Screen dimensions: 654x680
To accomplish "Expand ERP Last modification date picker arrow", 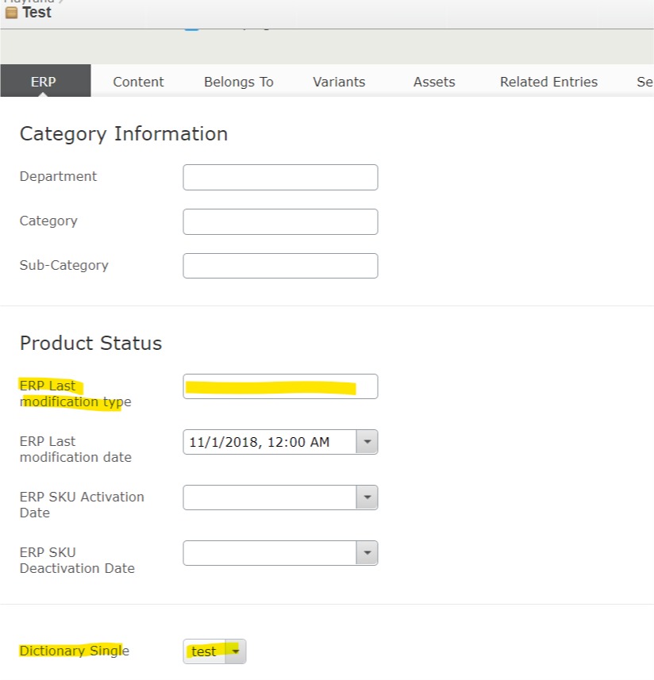I will click(367, 442).
